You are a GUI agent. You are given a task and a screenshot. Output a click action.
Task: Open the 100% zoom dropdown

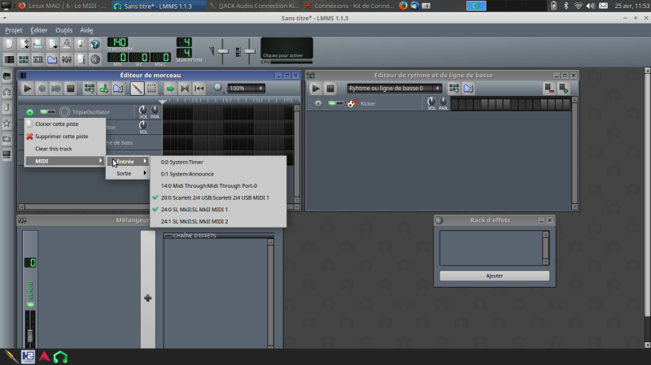[x=247, y=88]
